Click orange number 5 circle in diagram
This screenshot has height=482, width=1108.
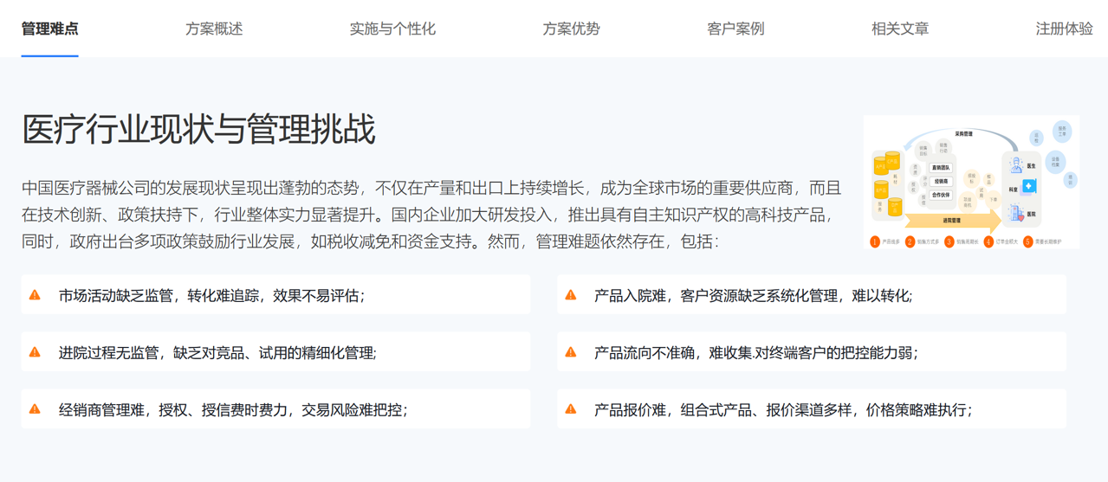click(1028, 242)
